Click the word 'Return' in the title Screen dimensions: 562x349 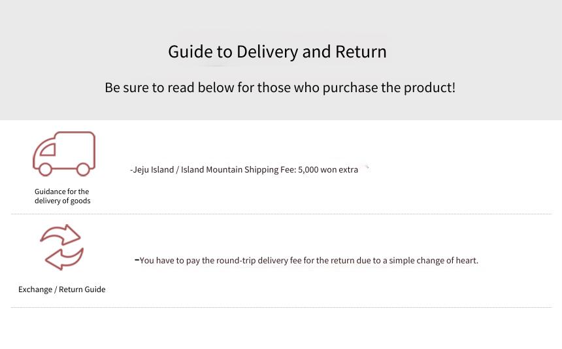pyautogui.click(x=361, y=52)
